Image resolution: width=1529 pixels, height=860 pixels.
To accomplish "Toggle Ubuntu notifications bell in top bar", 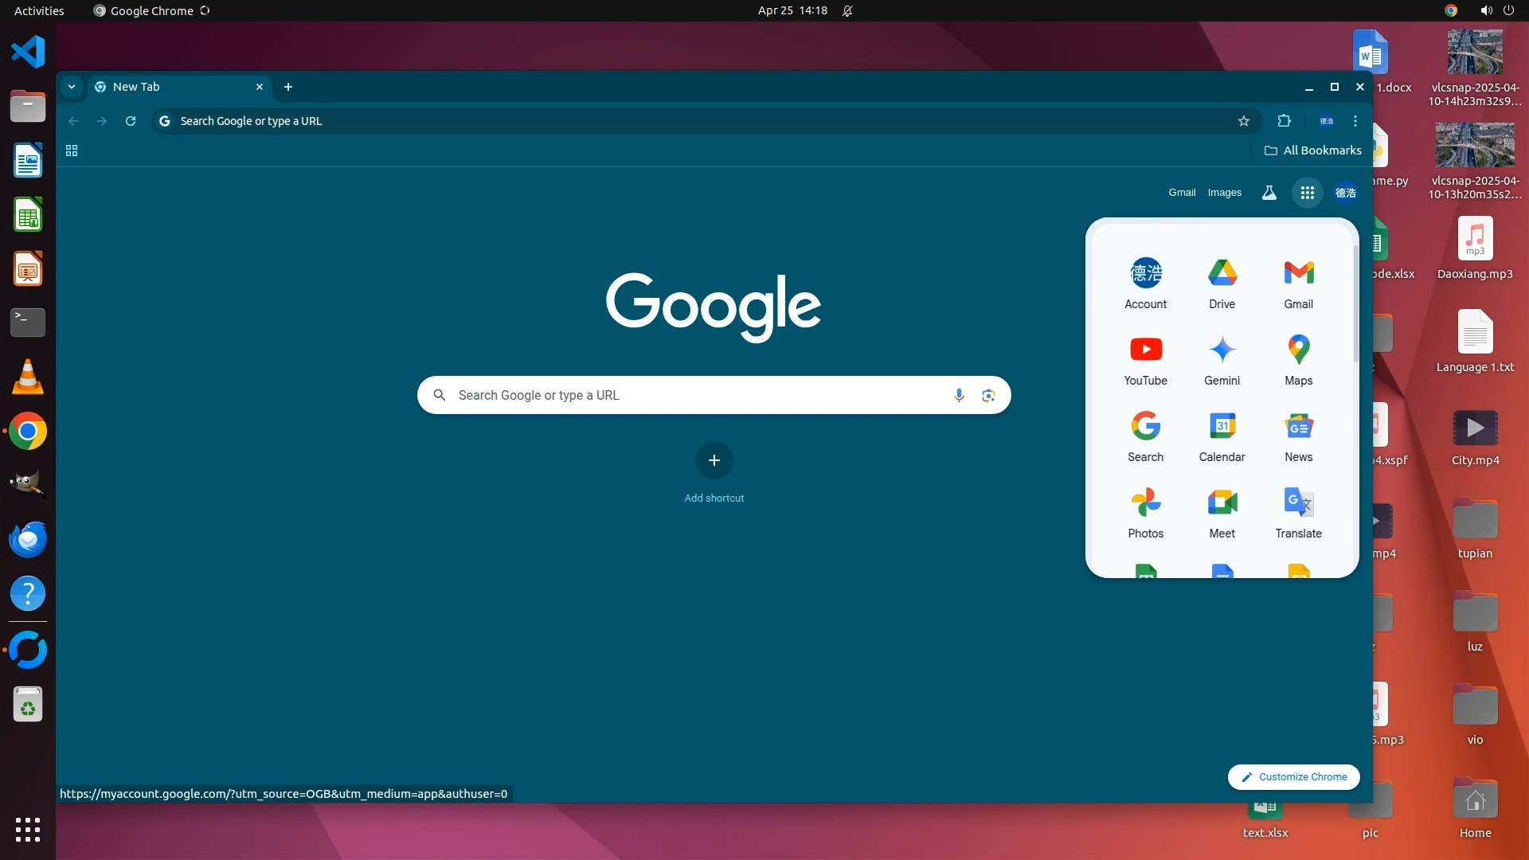I will 847,10.
